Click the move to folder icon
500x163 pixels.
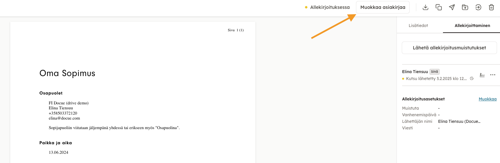pyautogui.click(x=465, y=7)
